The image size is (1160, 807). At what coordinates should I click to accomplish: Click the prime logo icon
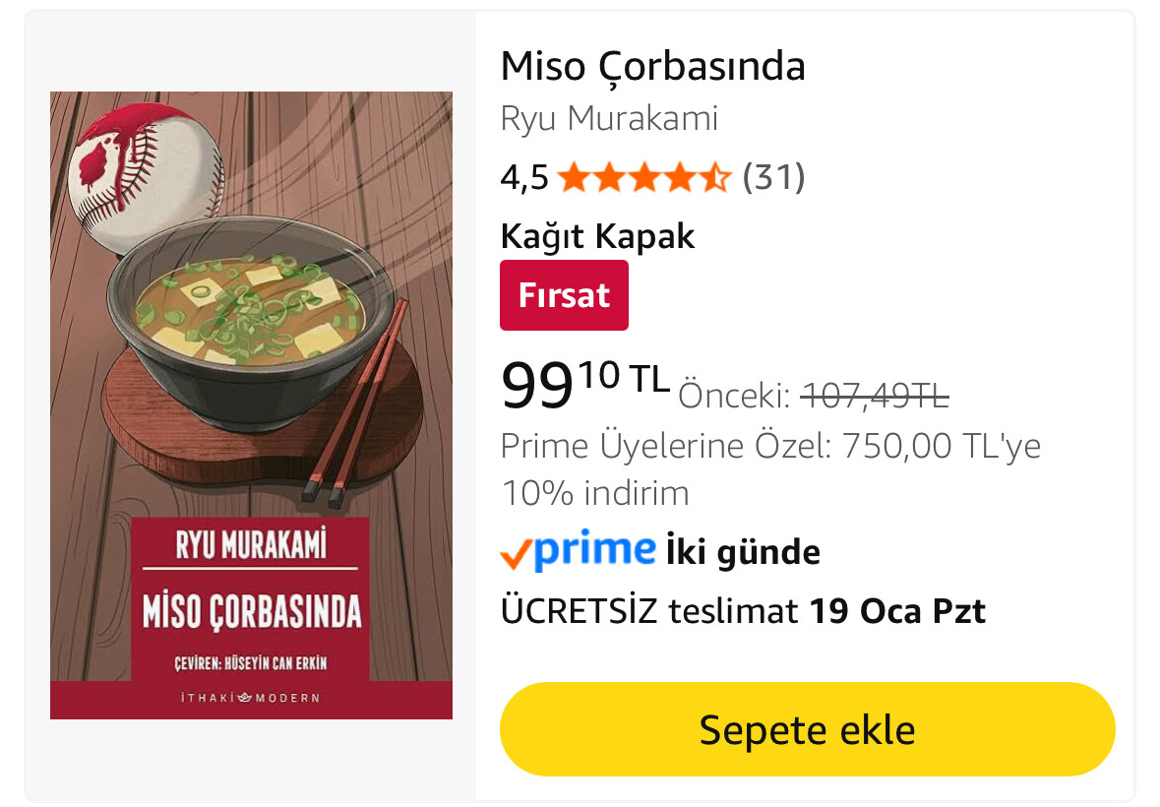point(594,549)
